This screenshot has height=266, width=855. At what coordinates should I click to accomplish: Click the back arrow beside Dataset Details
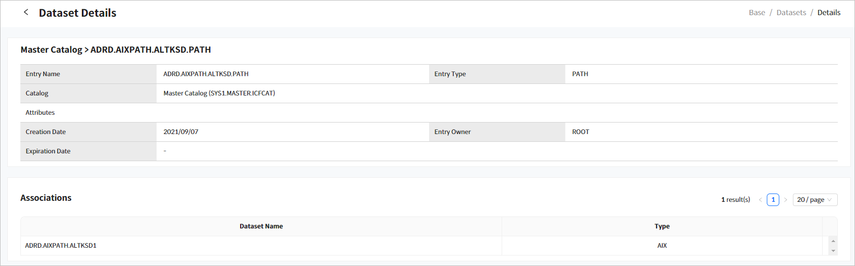26,13
